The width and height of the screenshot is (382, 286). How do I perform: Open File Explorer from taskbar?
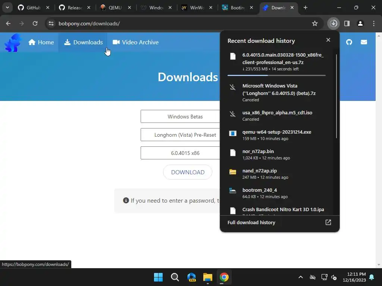pos(208,277)
